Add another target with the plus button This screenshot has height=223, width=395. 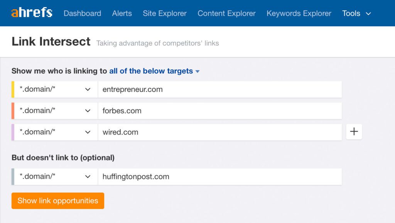354,132
